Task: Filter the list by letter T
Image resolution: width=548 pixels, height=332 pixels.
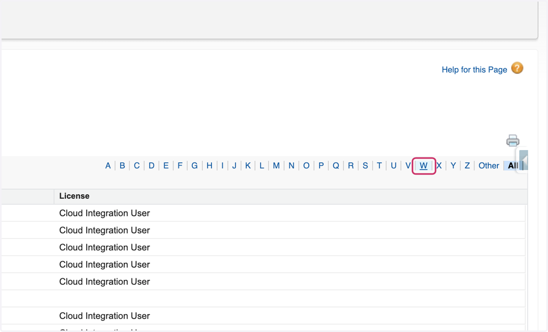Action: pos(379,166)
